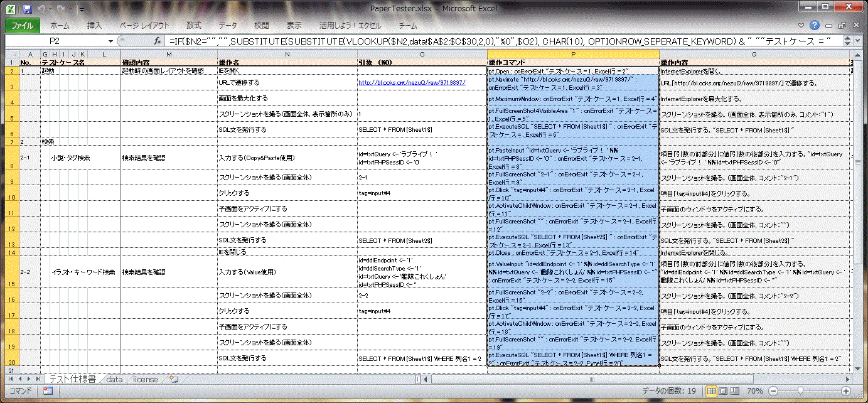Expand the formula bar with chevron

[859, 41]
